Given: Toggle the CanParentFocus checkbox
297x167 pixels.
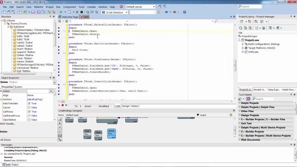Looking at the screenshot, I should pos(29,116).
